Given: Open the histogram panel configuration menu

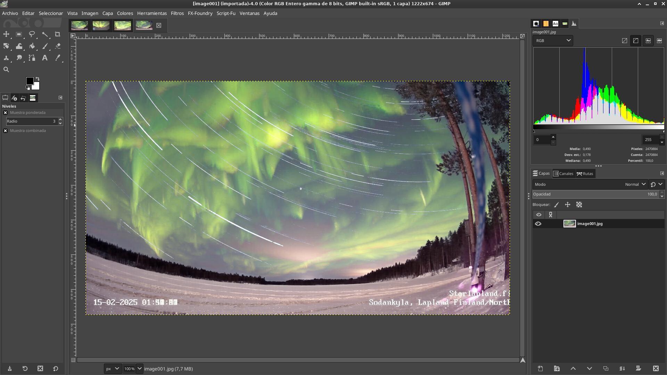Looking at the screenshot, I should point(662,23).
